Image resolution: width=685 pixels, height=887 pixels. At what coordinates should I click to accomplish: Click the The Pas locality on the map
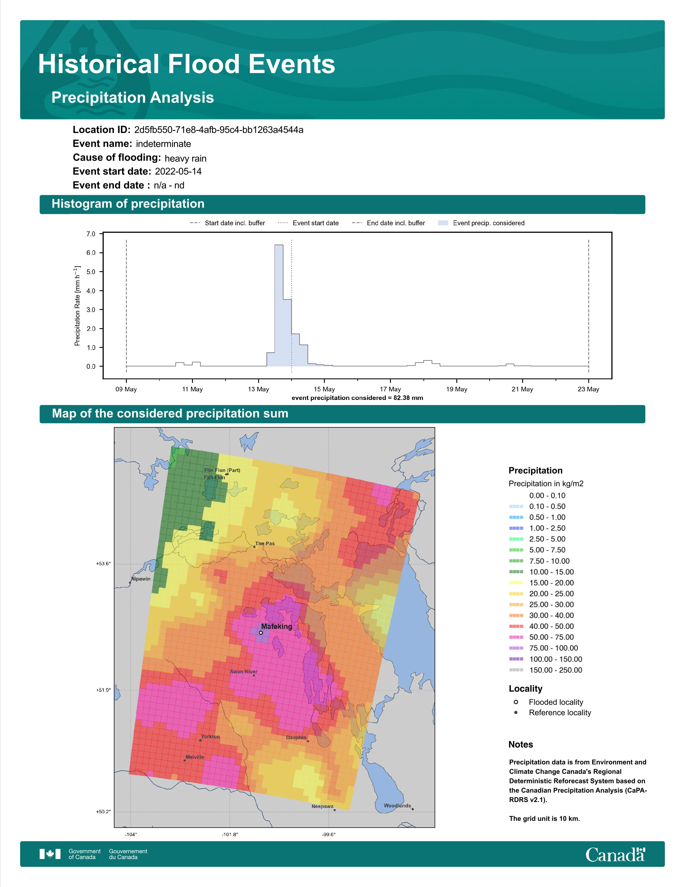pos(265,543)
